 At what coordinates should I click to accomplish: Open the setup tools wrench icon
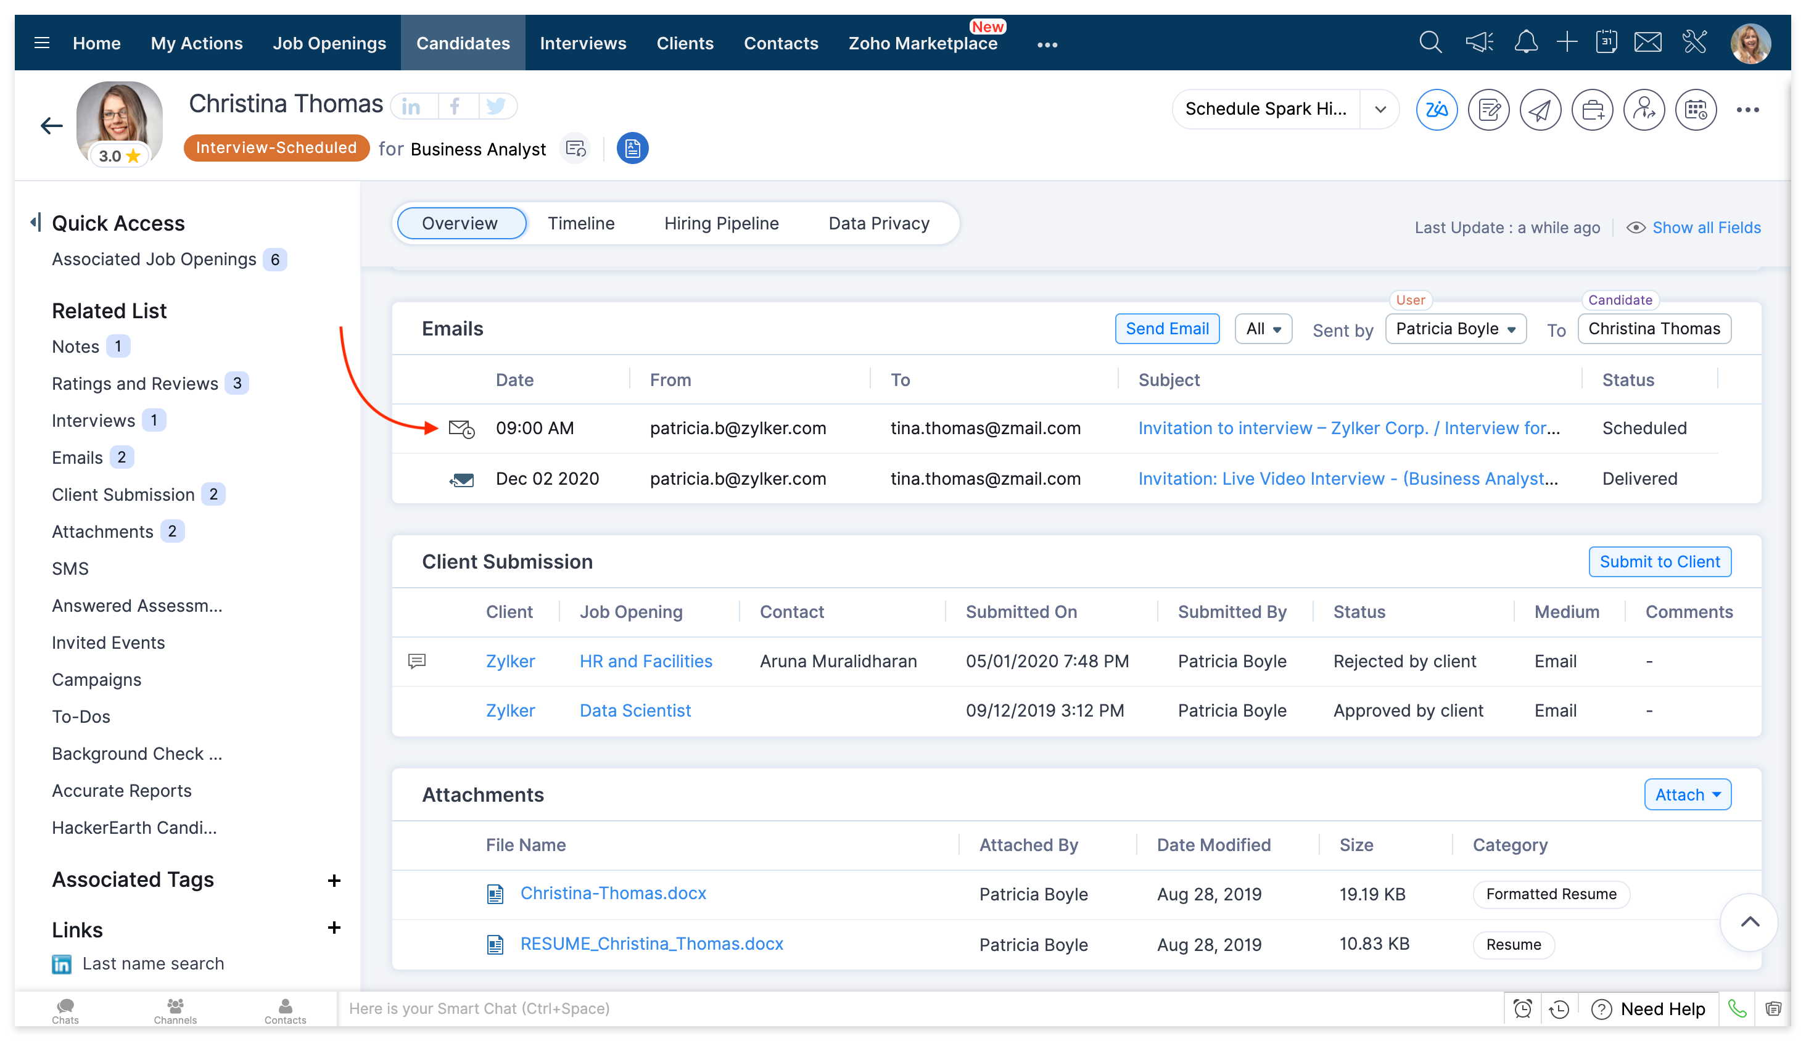pyautogui.click(x=1694, y=42)
